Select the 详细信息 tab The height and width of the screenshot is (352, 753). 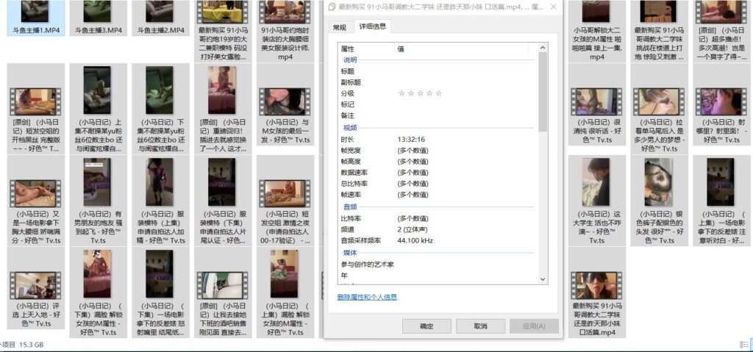click(x=371, y=27)
